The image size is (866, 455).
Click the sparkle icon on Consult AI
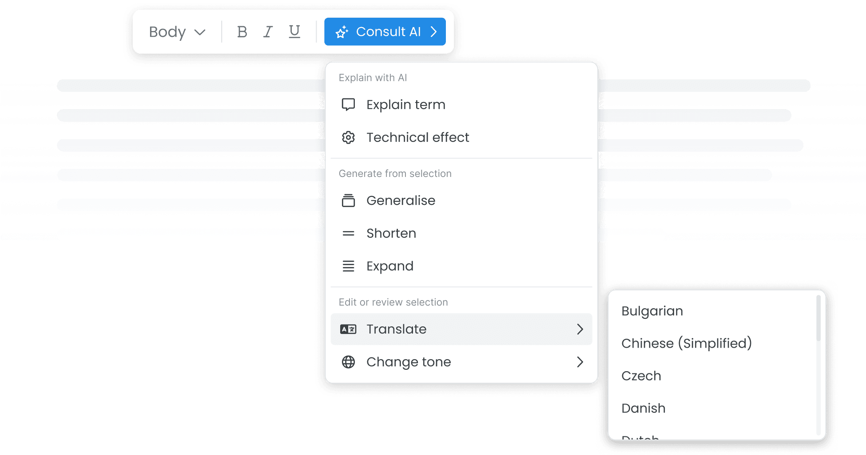(342, 31)
